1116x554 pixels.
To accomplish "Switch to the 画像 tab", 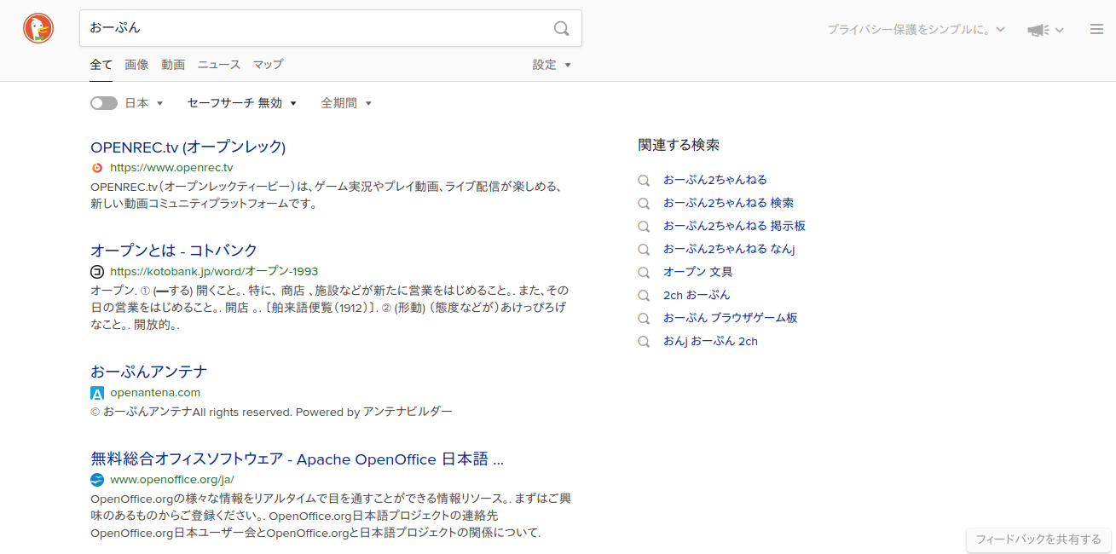I will pyautogui.click(x=136, y=65).
